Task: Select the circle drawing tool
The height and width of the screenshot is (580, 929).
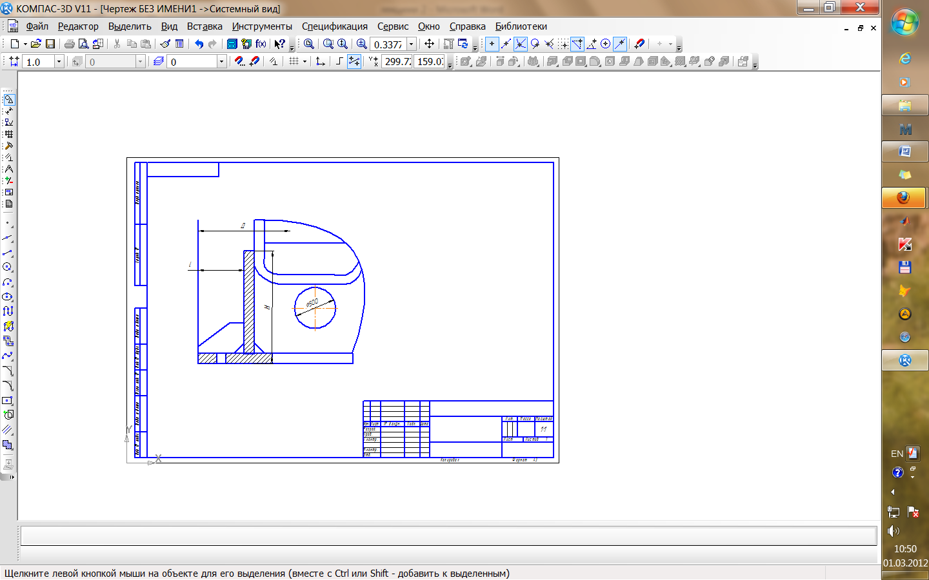Action: point(8,267)
